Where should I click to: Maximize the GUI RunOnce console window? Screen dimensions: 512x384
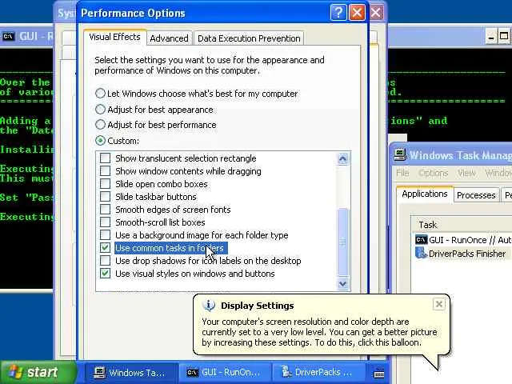click(x=505, y=37)
